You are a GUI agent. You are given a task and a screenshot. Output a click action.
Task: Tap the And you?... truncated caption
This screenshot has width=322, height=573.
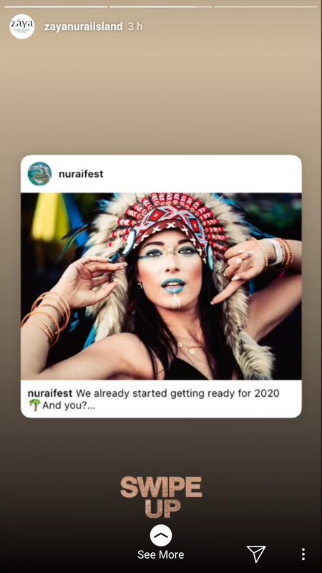click(x=69, y=405)
